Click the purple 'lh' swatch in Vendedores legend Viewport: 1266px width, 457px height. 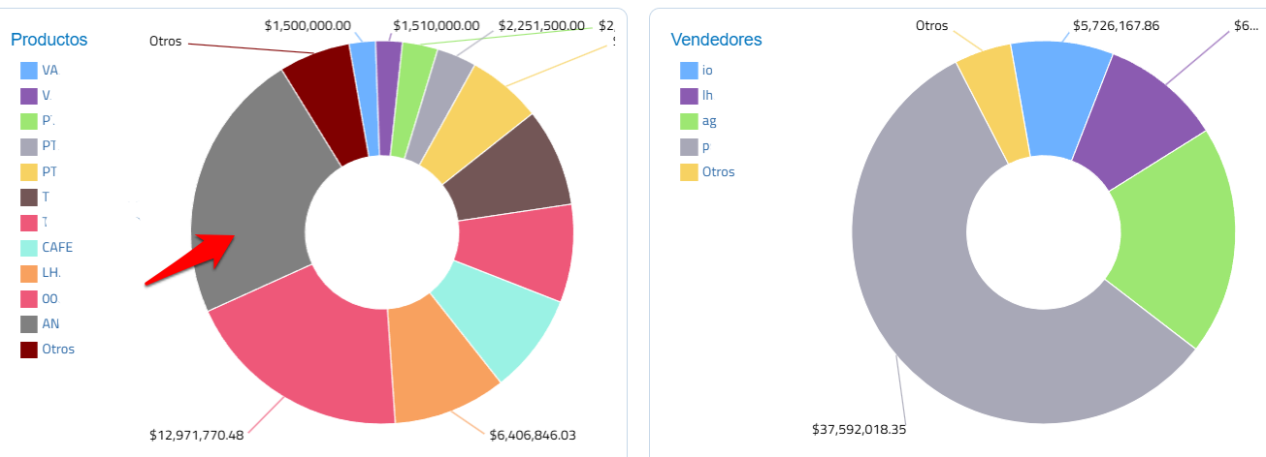689,96
